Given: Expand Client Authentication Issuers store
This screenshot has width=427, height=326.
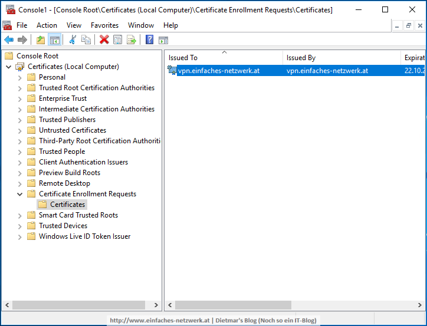Looking at the screenshot, I should [x=20, y=163].
